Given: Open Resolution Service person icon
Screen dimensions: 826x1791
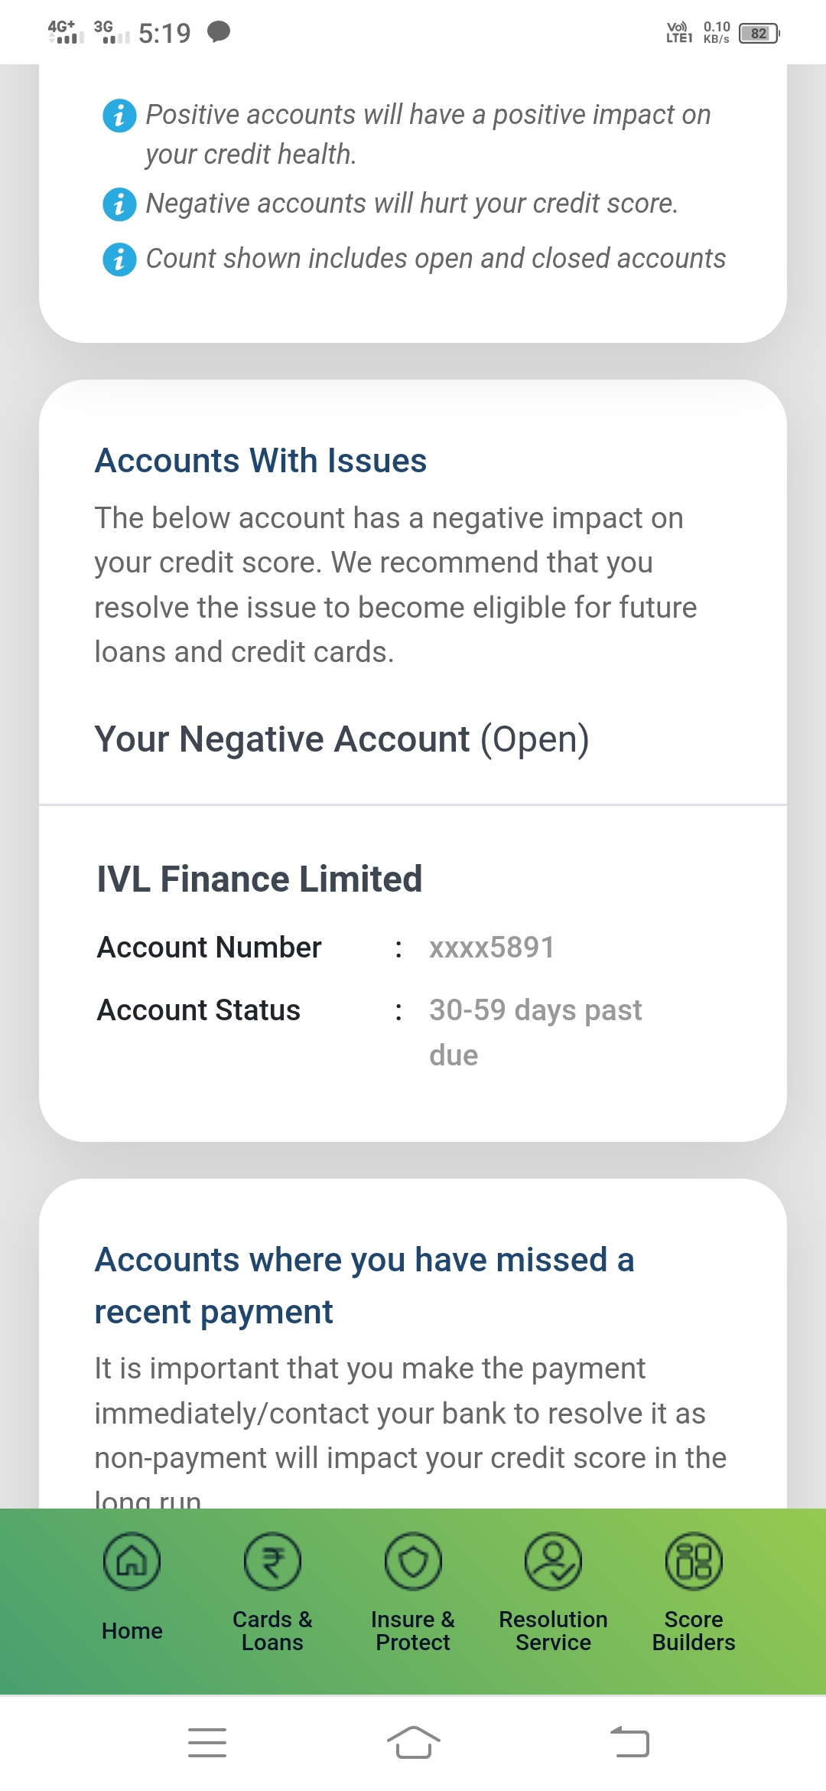Looking at the screenshot, I should point(553,1561).
